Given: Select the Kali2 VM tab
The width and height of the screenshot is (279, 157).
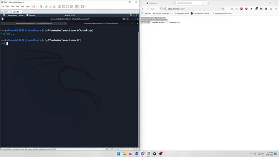Looking at the screenshot, I should point(17,12).
